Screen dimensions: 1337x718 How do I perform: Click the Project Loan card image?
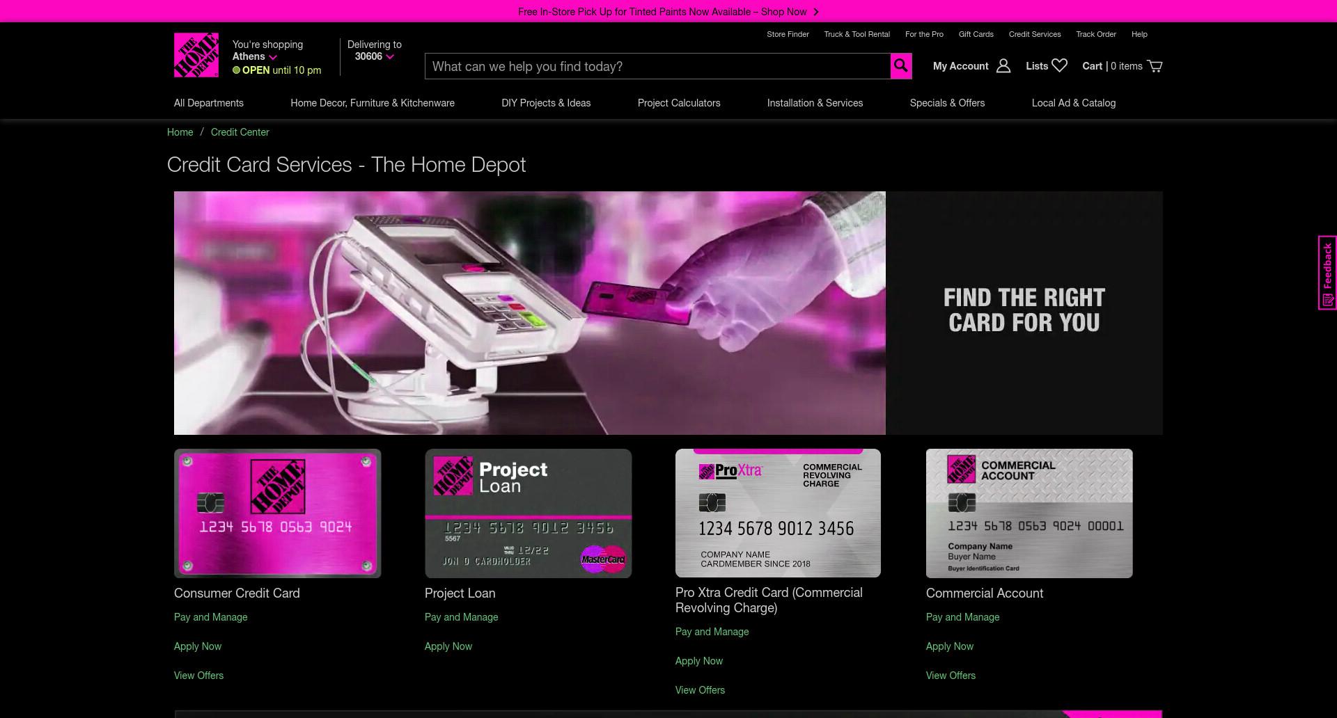click(x=528, y=513)
